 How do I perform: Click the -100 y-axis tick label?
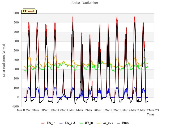tap(16, 107)
